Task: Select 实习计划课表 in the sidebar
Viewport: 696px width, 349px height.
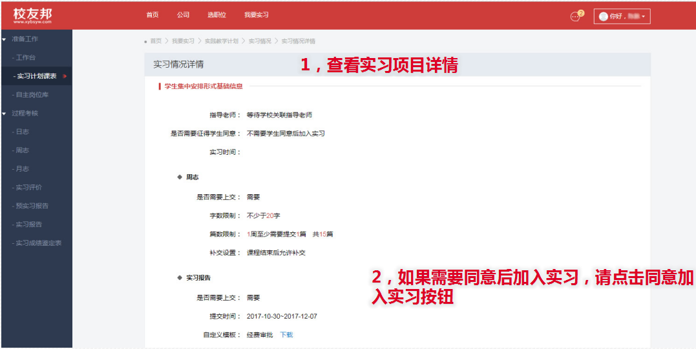Action: [36, 76]
